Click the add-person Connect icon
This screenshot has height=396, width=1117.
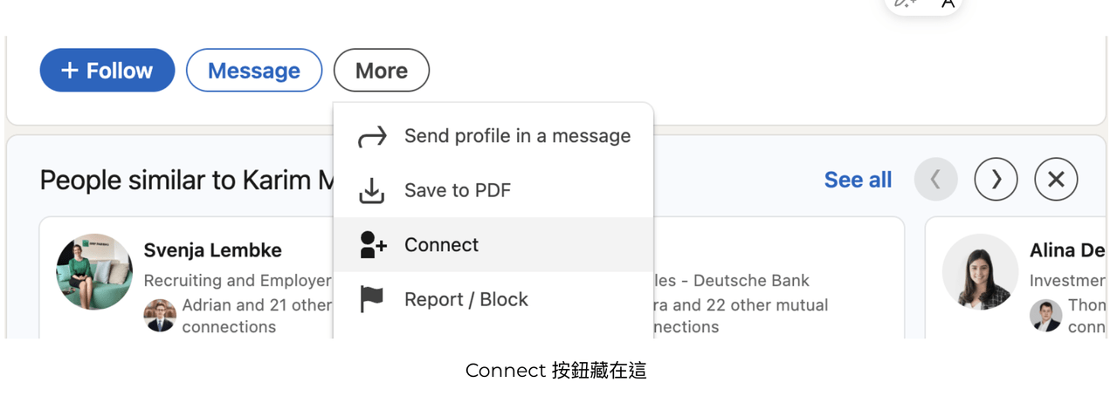click(x=373, y=245)
